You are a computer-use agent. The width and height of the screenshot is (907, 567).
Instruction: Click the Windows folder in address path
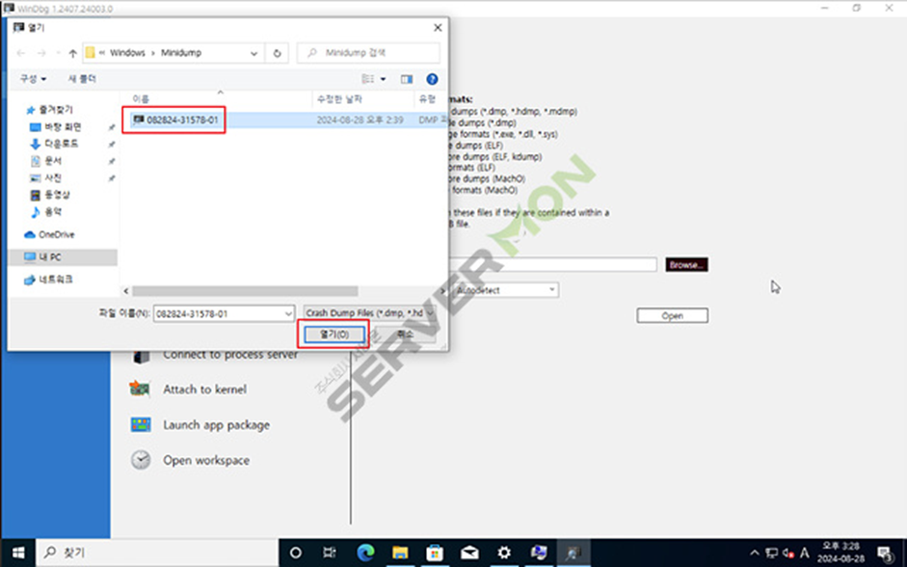coord(127,53)
